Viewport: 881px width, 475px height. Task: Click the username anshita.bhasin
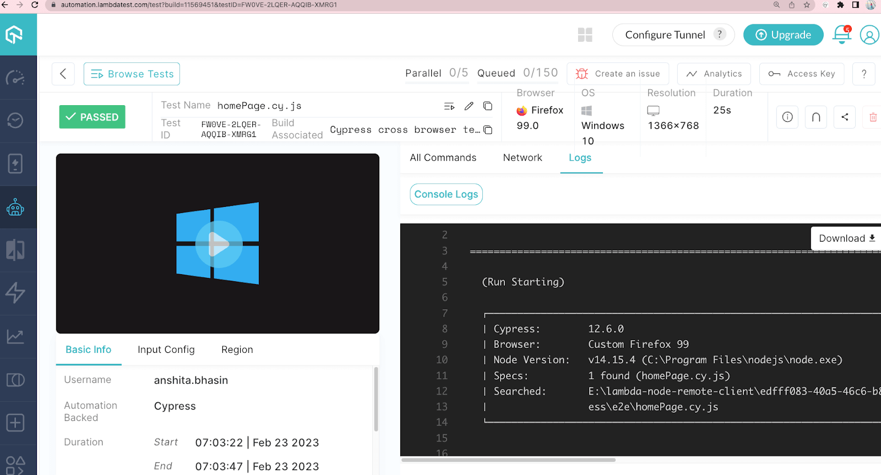191,380
